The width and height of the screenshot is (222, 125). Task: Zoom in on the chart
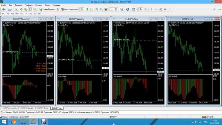pyautogui.click(x=97, y=9)
